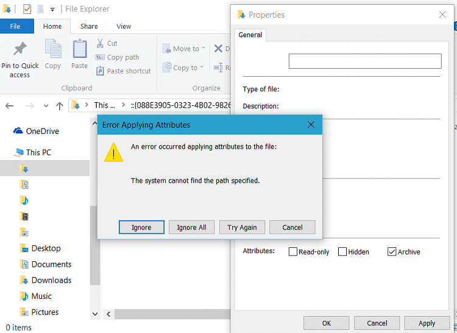
Task: Toggle the Hidden attribute checkbox
Action: [x=342, y=251]
